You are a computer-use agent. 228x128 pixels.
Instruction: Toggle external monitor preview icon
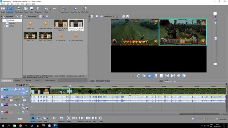pyautogui.click(x=97, y=16)
